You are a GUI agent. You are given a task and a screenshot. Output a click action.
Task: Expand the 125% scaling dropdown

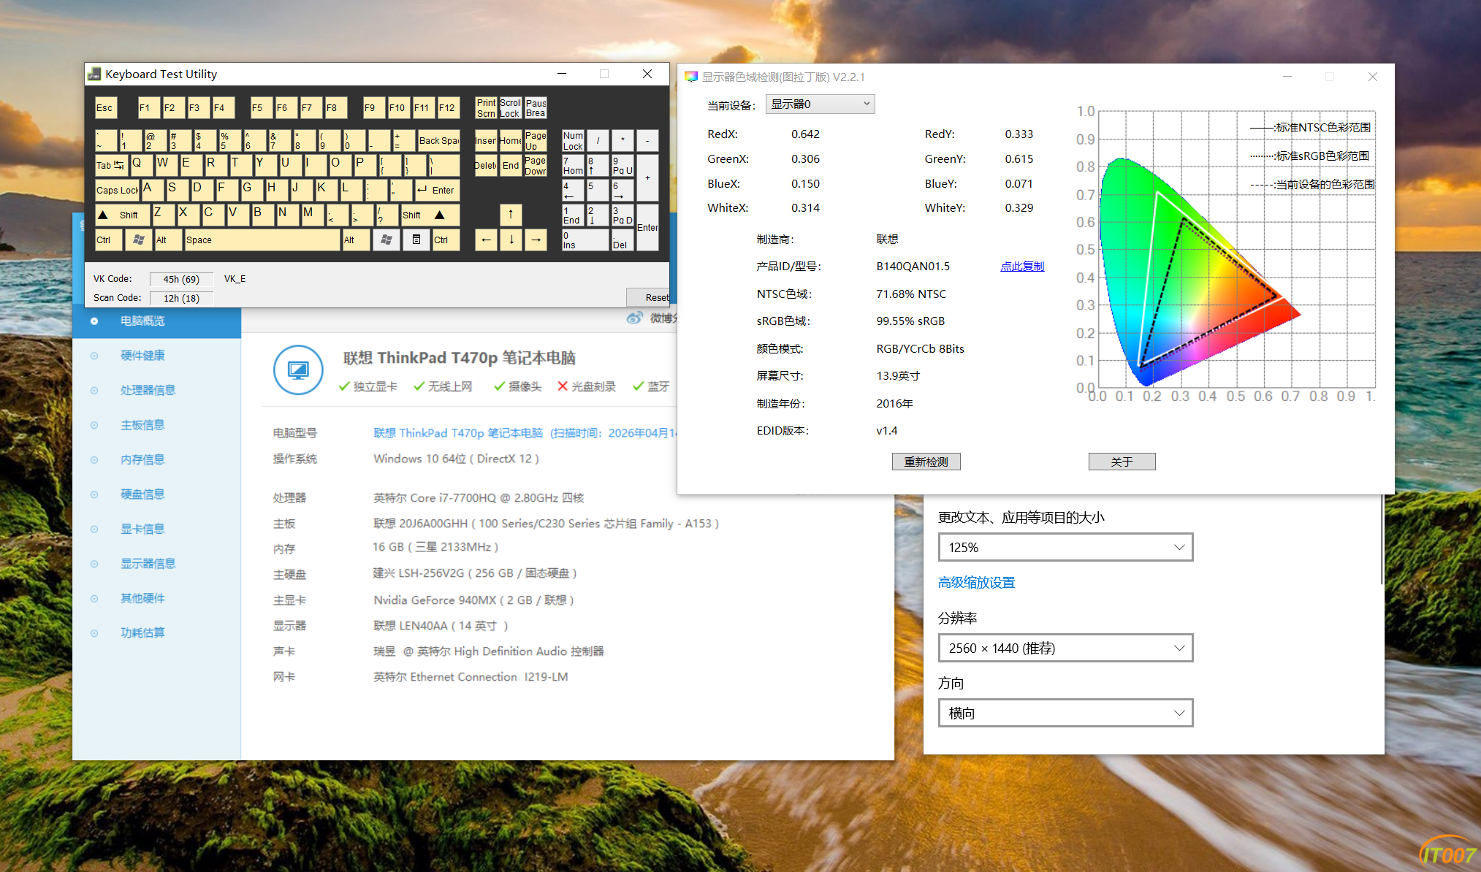click(1065, 548)
